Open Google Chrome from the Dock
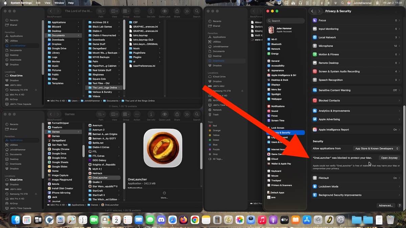The width and height of the screenshot is (406, 228). pyautogui.click(x=195, y=220)
